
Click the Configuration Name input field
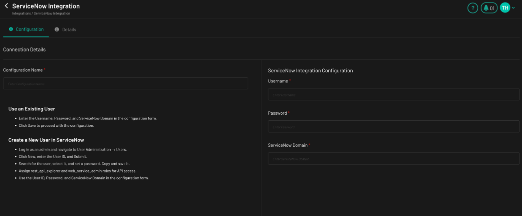click(x=126, y=84)
